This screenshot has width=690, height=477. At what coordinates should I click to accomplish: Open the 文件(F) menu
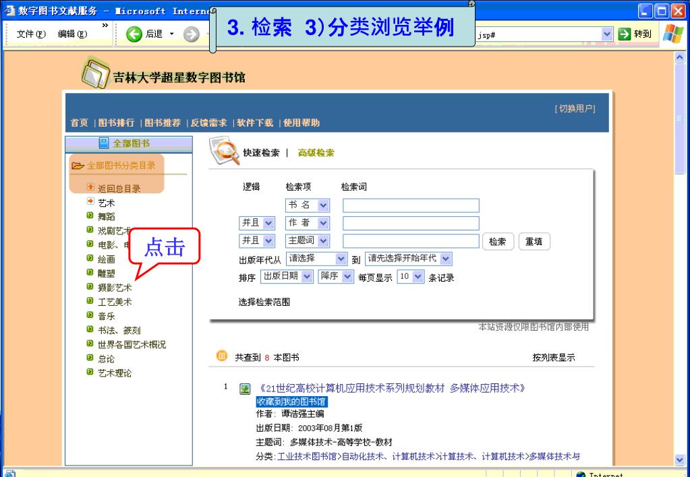point(31,34)
